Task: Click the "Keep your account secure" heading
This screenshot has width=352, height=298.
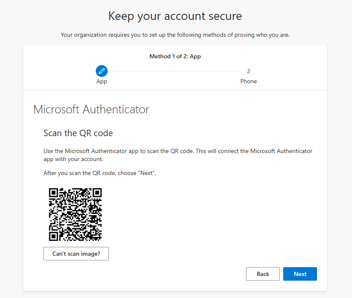Action: (x=175, y=16)
